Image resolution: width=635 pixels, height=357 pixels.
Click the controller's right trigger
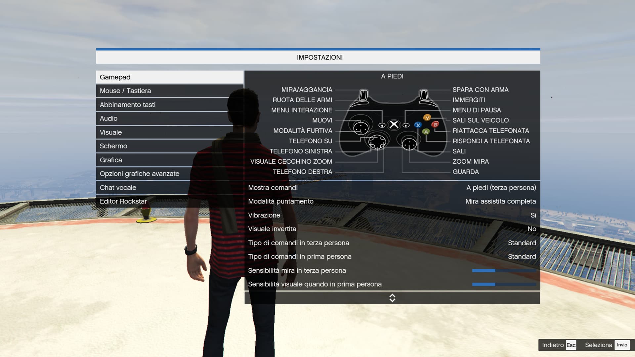424,96
